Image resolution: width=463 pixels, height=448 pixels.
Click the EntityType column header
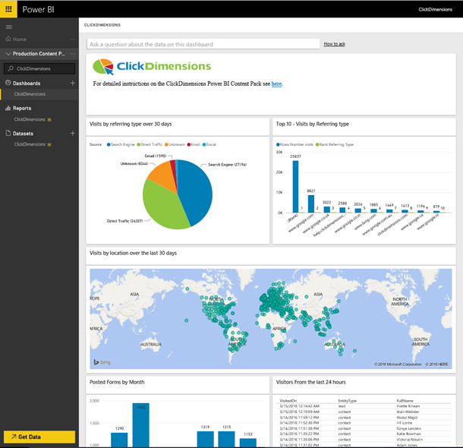pos(348,401)
